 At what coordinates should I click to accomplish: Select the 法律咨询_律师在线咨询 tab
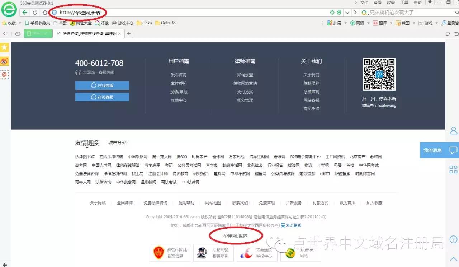coord(88,34)
